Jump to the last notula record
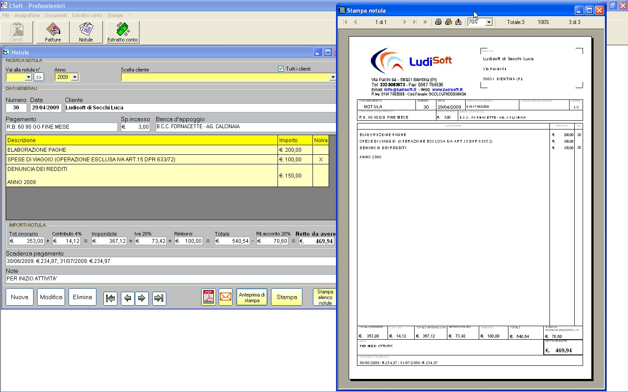 point(159,298)
